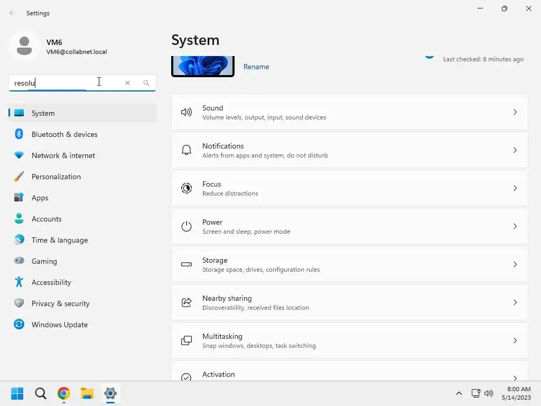This screenshot has height=406, width=541.
Task: Select the Power icon
Action: [186, 226]
